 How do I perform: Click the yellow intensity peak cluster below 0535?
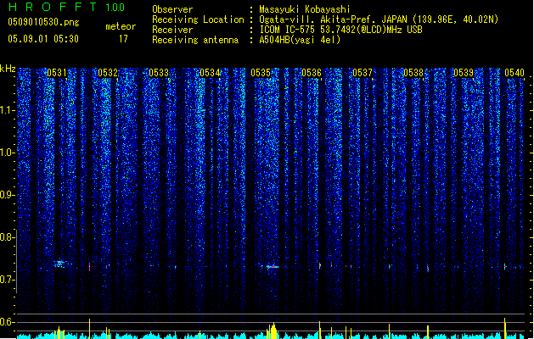[x=272, y=331]
